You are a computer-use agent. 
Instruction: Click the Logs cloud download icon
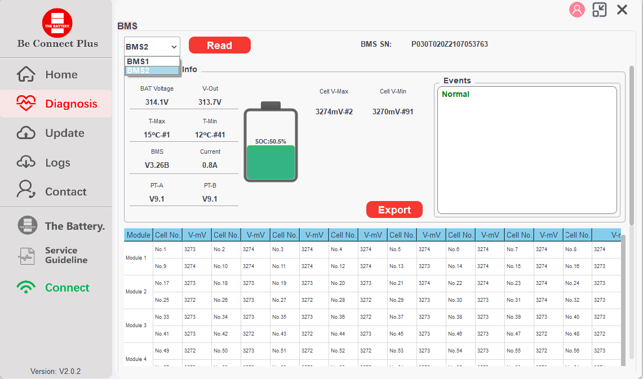click(x=26, y=162)
